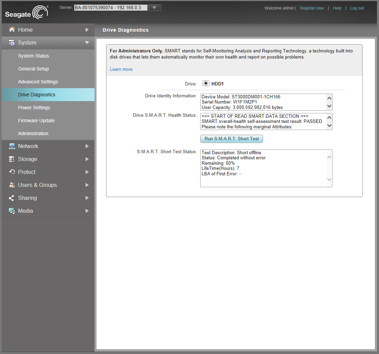Click the 'LifeTime(Hours): 7' line
Viewport: 379px width, 354px height.
(x=220, y=168)
